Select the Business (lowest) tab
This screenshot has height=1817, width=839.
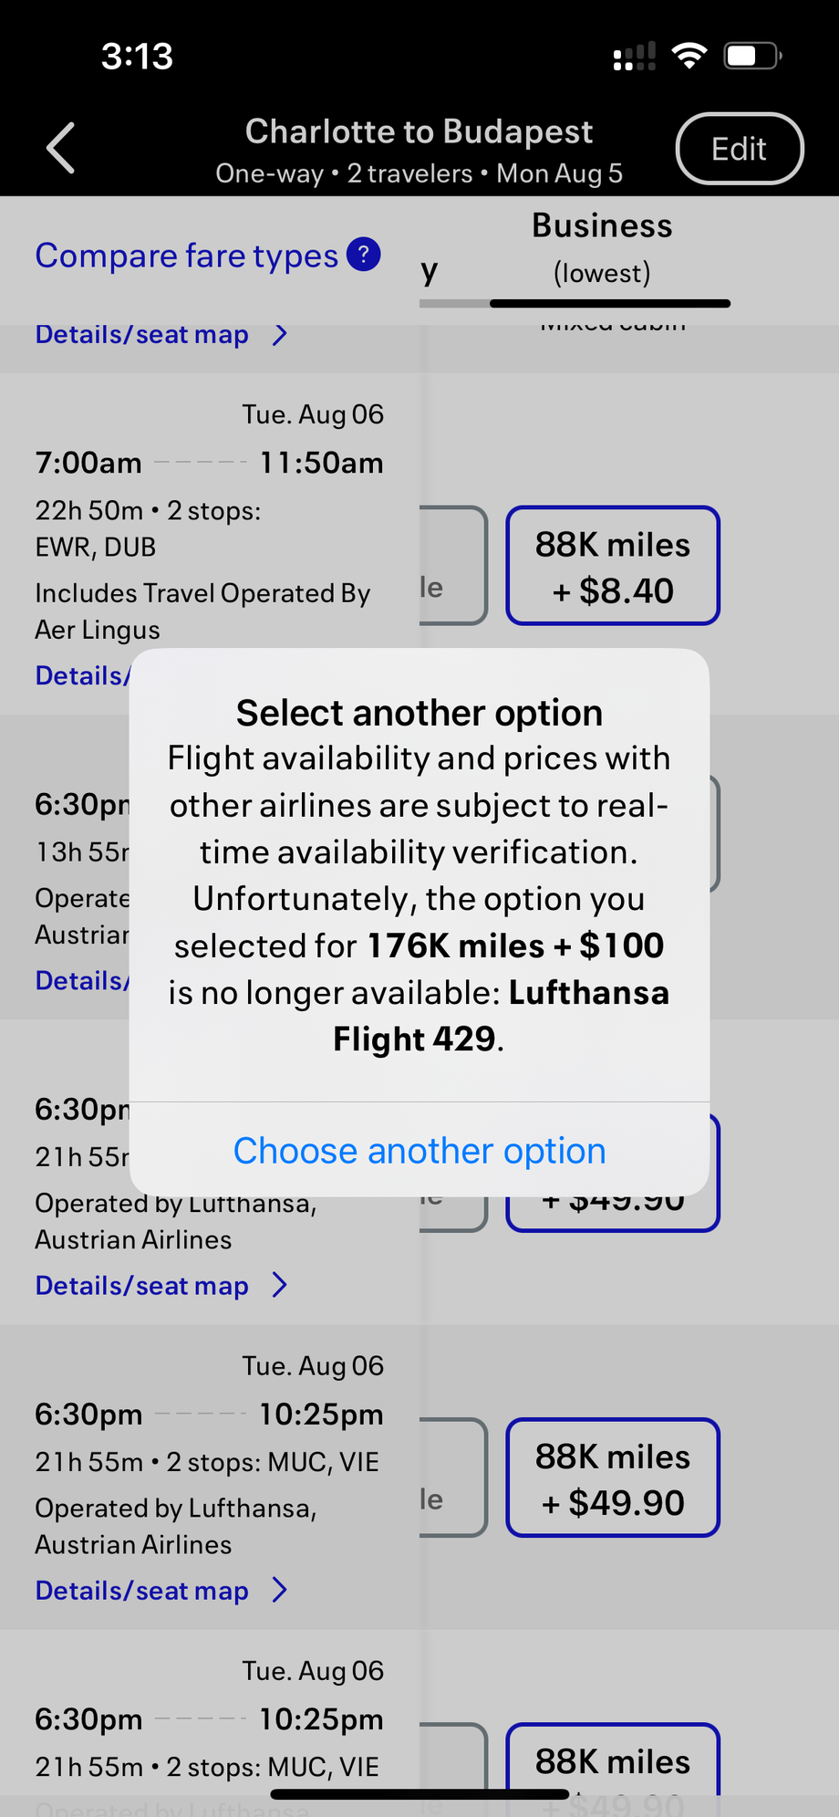tap(602, 248)
